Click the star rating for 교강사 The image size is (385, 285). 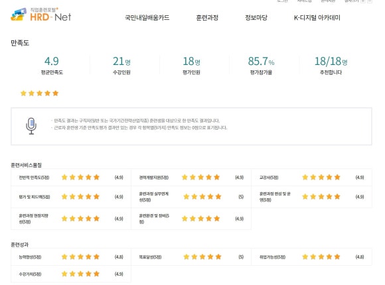321,177
